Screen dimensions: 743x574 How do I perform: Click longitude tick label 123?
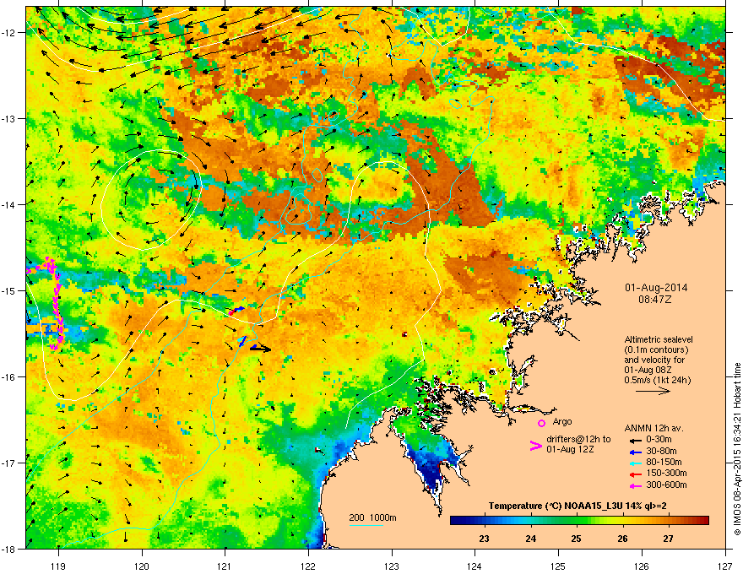(392, 566)
